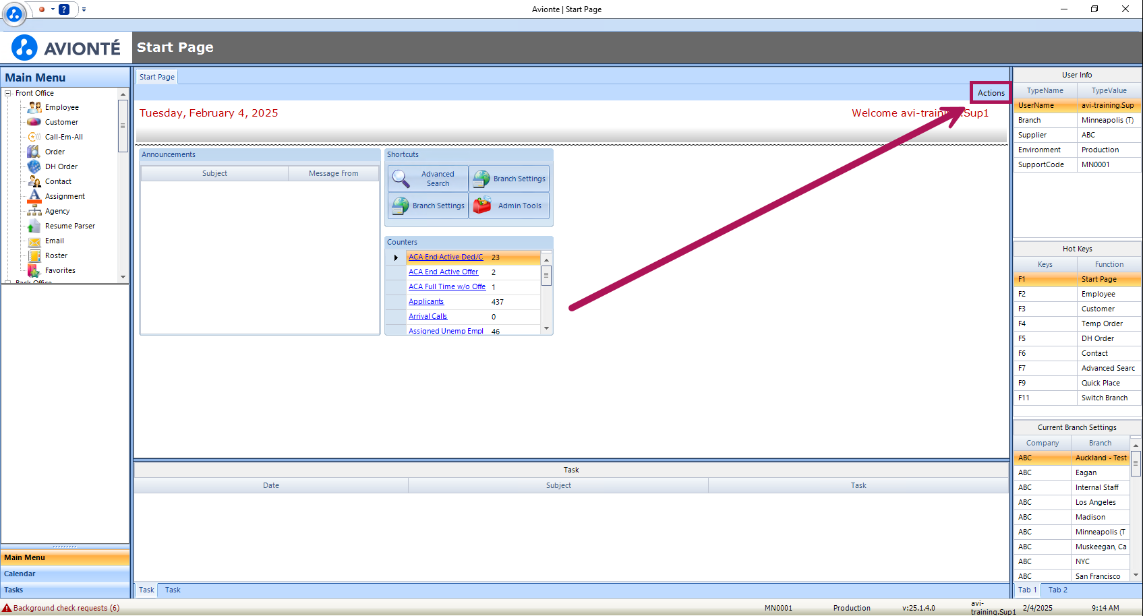Switch to Tab 2 in right panel
The width and height of the screenshot is (1143, 616).
pyautogui.click(x=1057, y=590)
